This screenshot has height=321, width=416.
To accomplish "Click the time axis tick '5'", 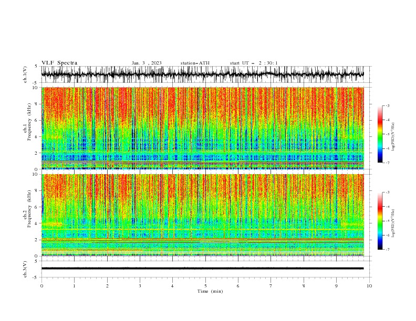I will pyautogui.click(x=205, y=286).
